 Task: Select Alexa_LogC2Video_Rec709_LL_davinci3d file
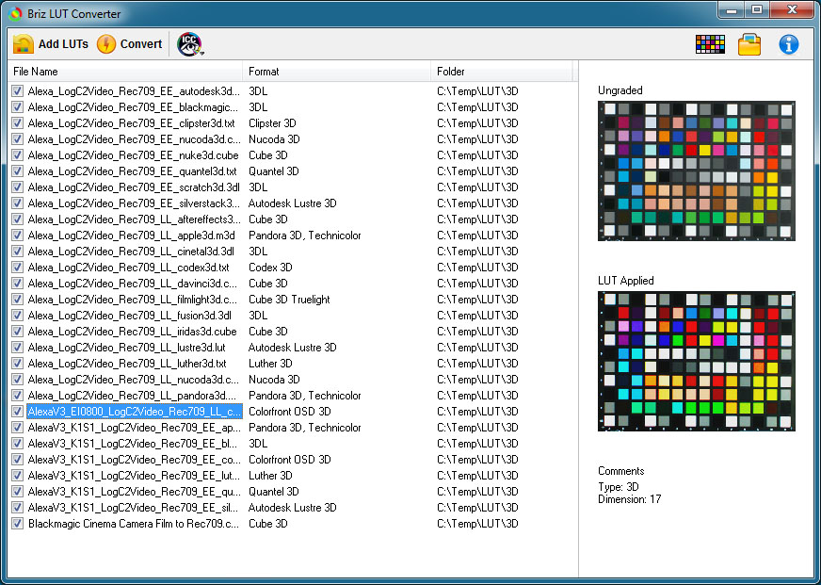(x=133, y=284)
